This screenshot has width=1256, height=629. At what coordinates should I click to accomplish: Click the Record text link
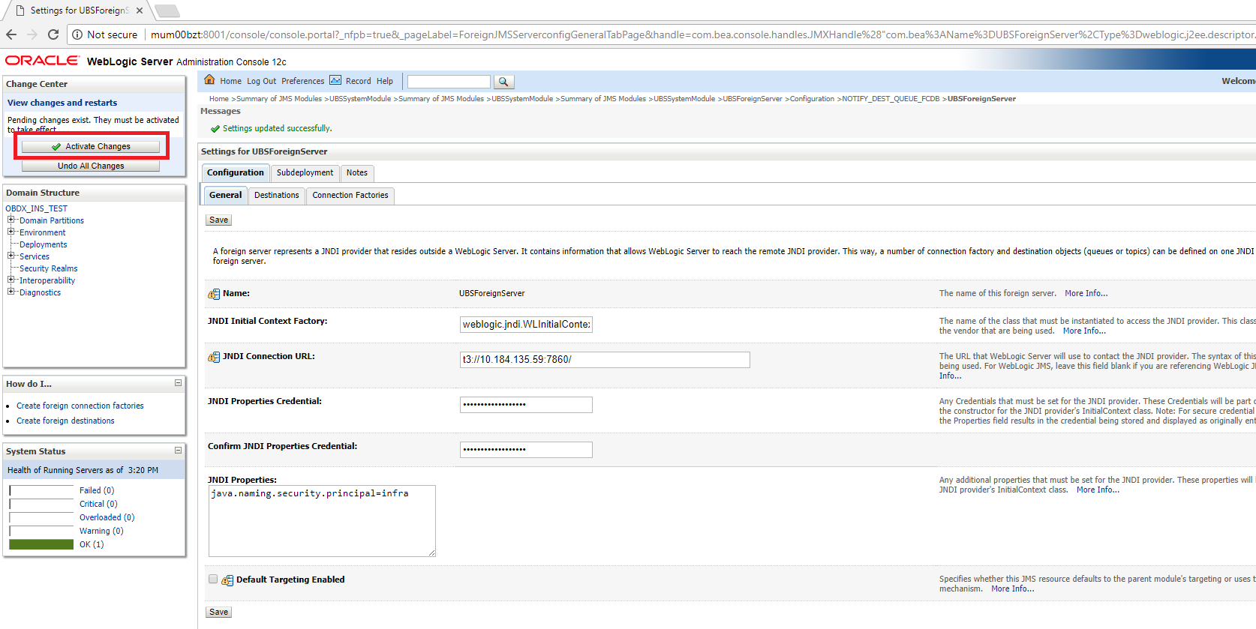point(359,81)
